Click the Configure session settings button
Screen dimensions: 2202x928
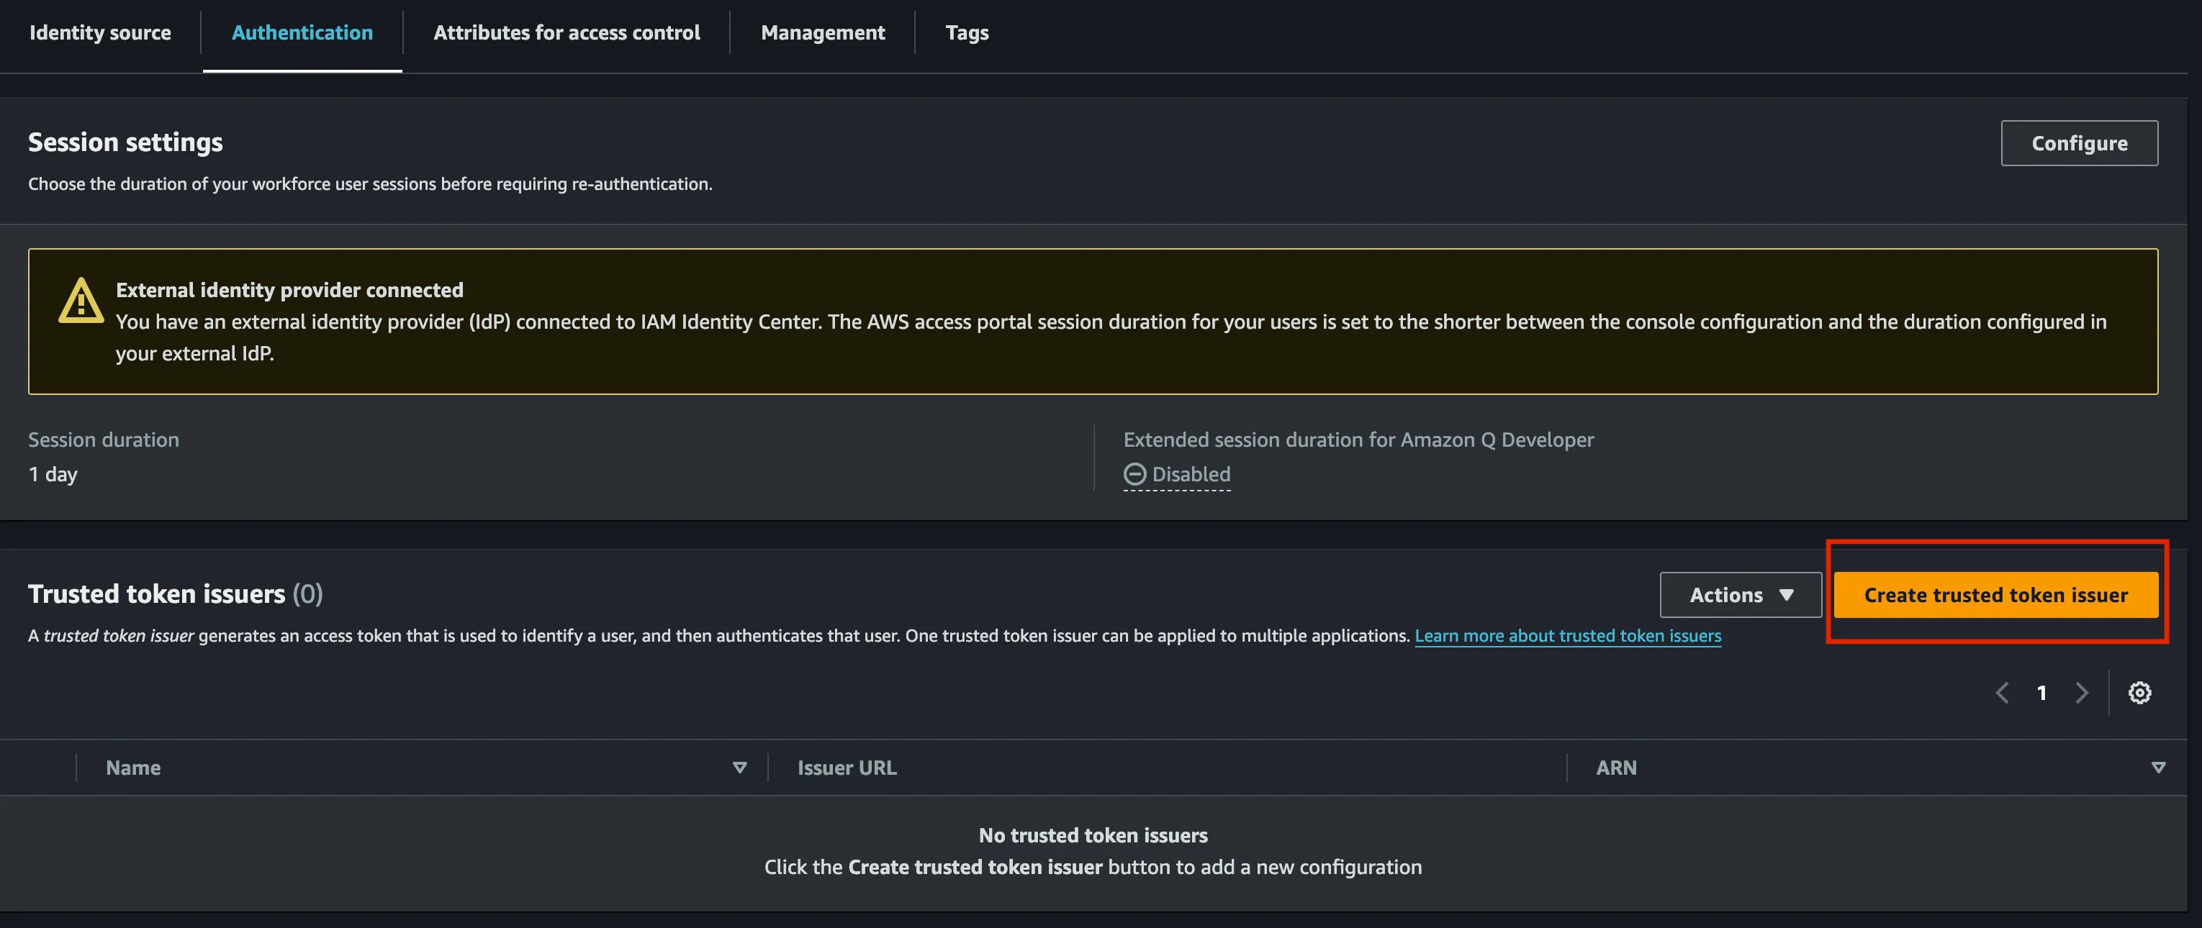[2079, 142]
